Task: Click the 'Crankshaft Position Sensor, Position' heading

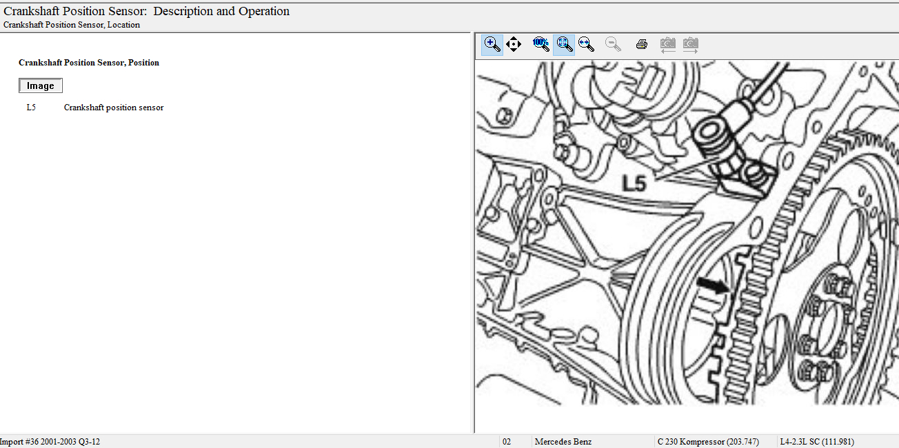Action: pos(89,63)
